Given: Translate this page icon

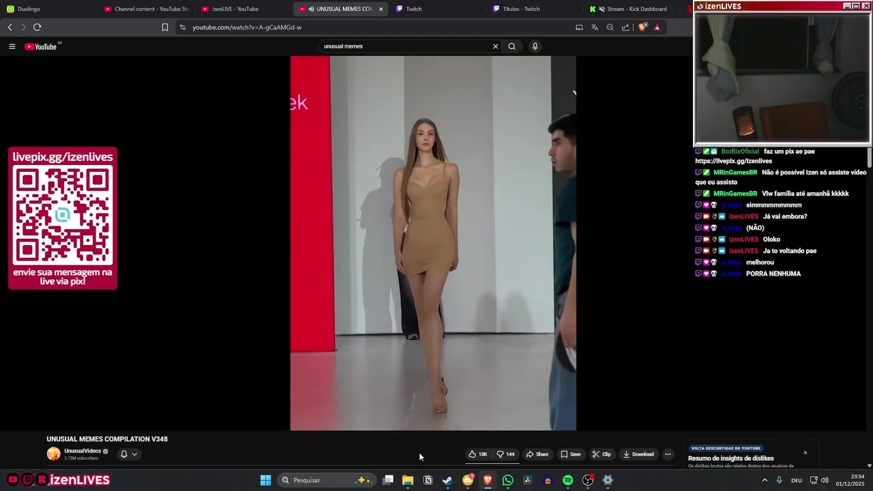Looking at the screenshot, I should 595,27.
